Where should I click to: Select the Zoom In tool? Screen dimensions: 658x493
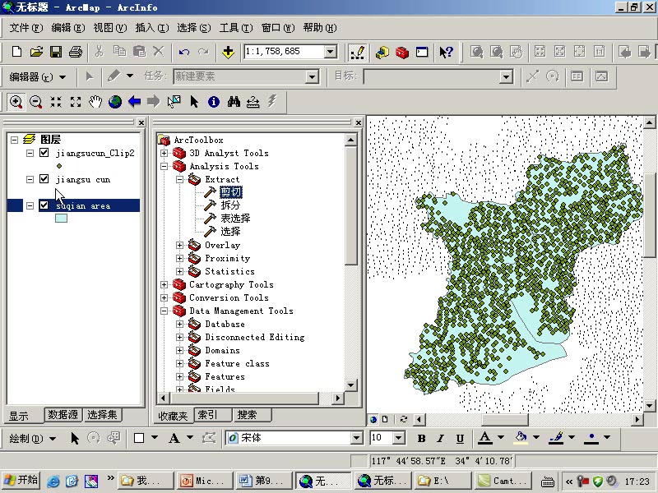(16, 102)
